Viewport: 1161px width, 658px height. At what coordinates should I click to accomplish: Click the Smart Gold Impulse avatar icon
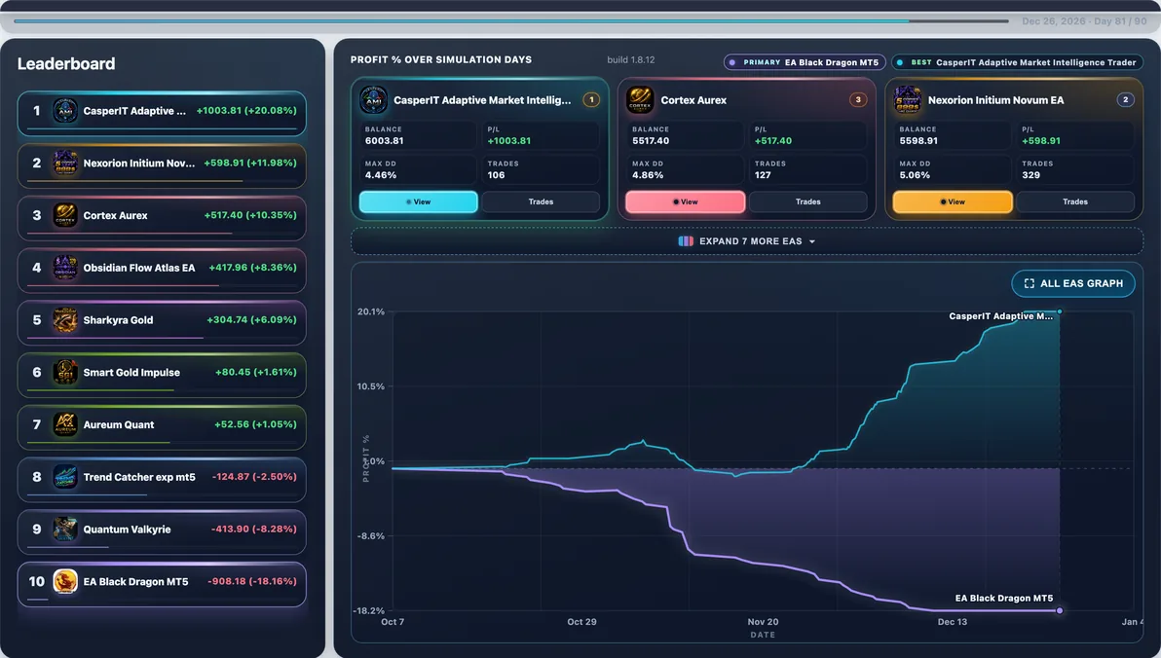pyautogui.click(x=65, y=372)
